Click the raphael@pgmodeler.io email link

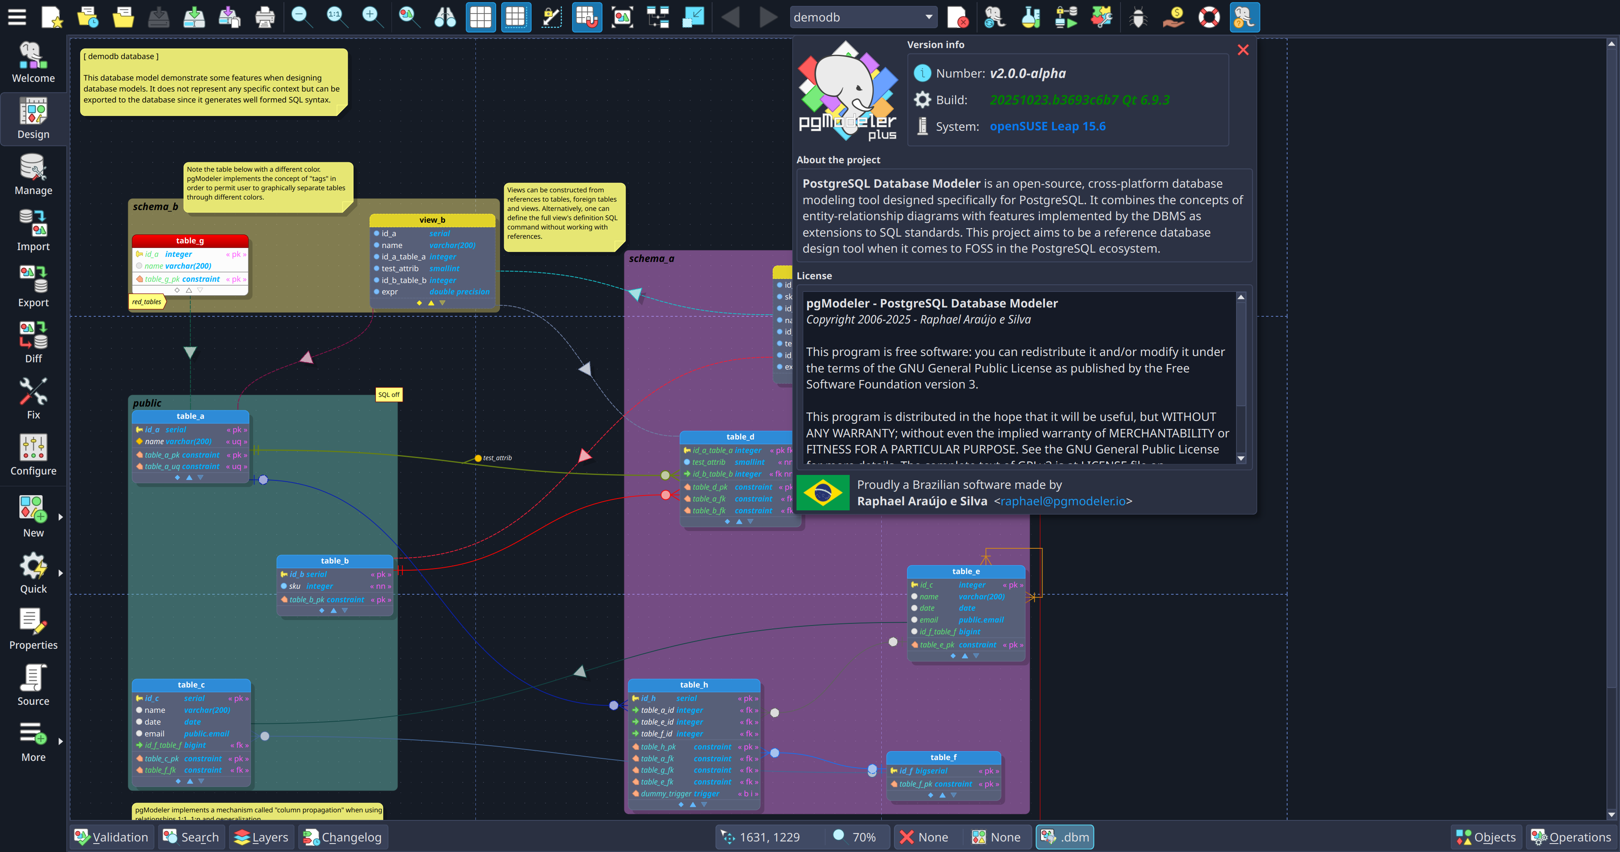[x=1064, y=501]
